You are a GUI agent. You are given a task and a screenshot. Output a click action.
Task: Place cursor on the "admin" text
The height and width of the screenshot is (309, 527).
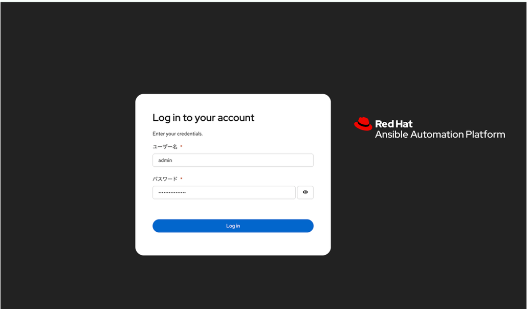(x=165, y=161)
